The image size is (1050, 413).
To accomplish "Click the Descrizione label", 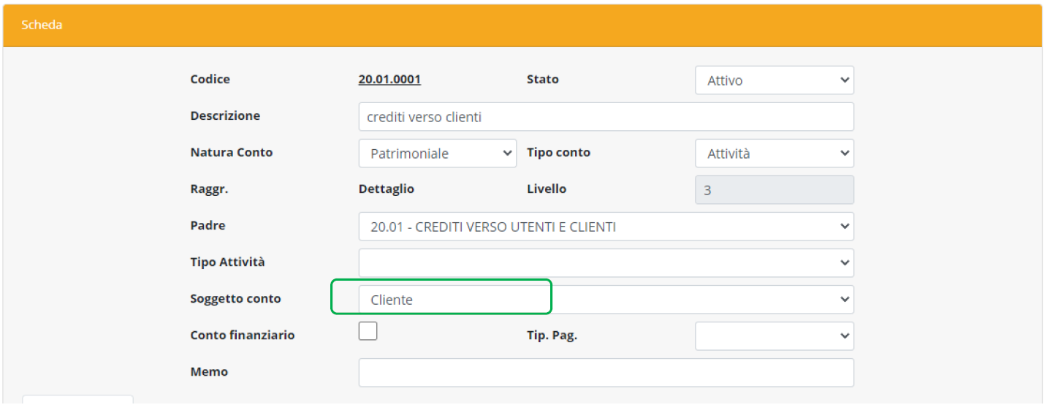I will point(224,116).
